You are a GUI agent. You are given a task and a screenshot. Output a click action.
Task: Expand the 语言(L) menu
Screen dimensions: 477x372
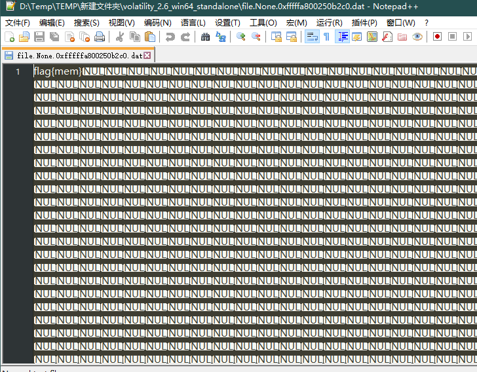click(x=193, y=22)
